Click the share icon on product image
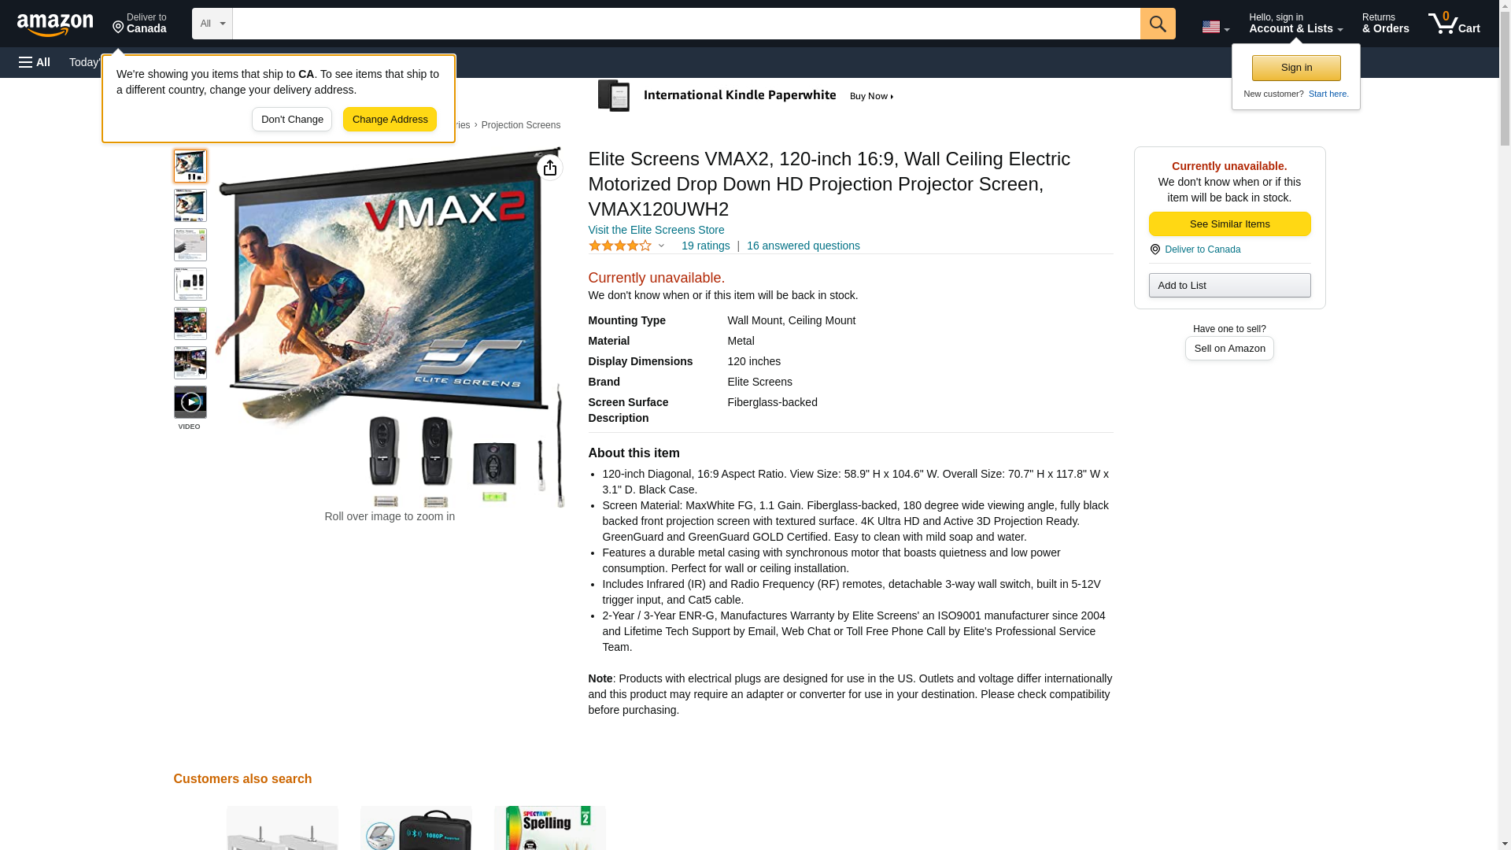This screenshot has height=850, width=1511. point(549,168)
